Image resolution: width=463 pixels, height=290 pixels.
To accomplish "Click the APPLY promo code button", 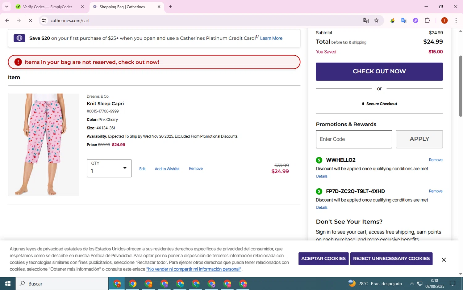I will coord(419,139).
